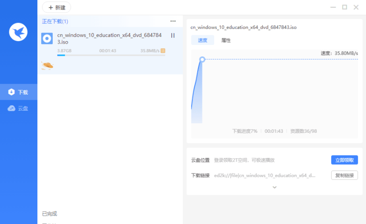Pause the Windows 10 ISO download
The height and width of the screenshot is (224, 366).
[x=173, y=36]
